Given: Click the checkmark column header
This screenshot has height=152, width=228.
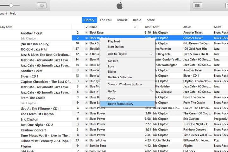Looking at the screenshot, I should pyautogui.click(x=86, y=27).
